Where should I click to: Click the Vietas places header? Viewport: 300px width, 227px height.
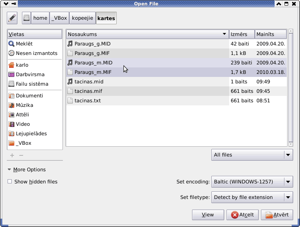pyautogui.click(x=35, y=34)
